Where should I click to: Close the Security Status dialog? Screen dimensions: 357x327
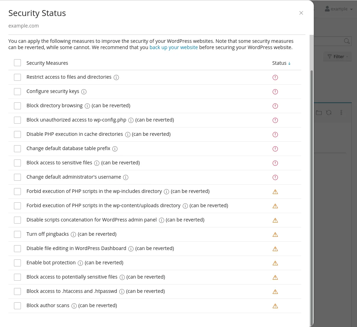301,13
